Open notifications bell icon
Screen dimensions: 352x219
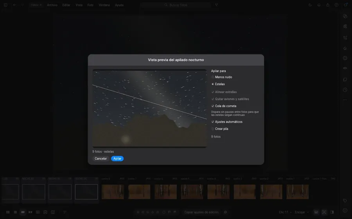pos(319,5)
